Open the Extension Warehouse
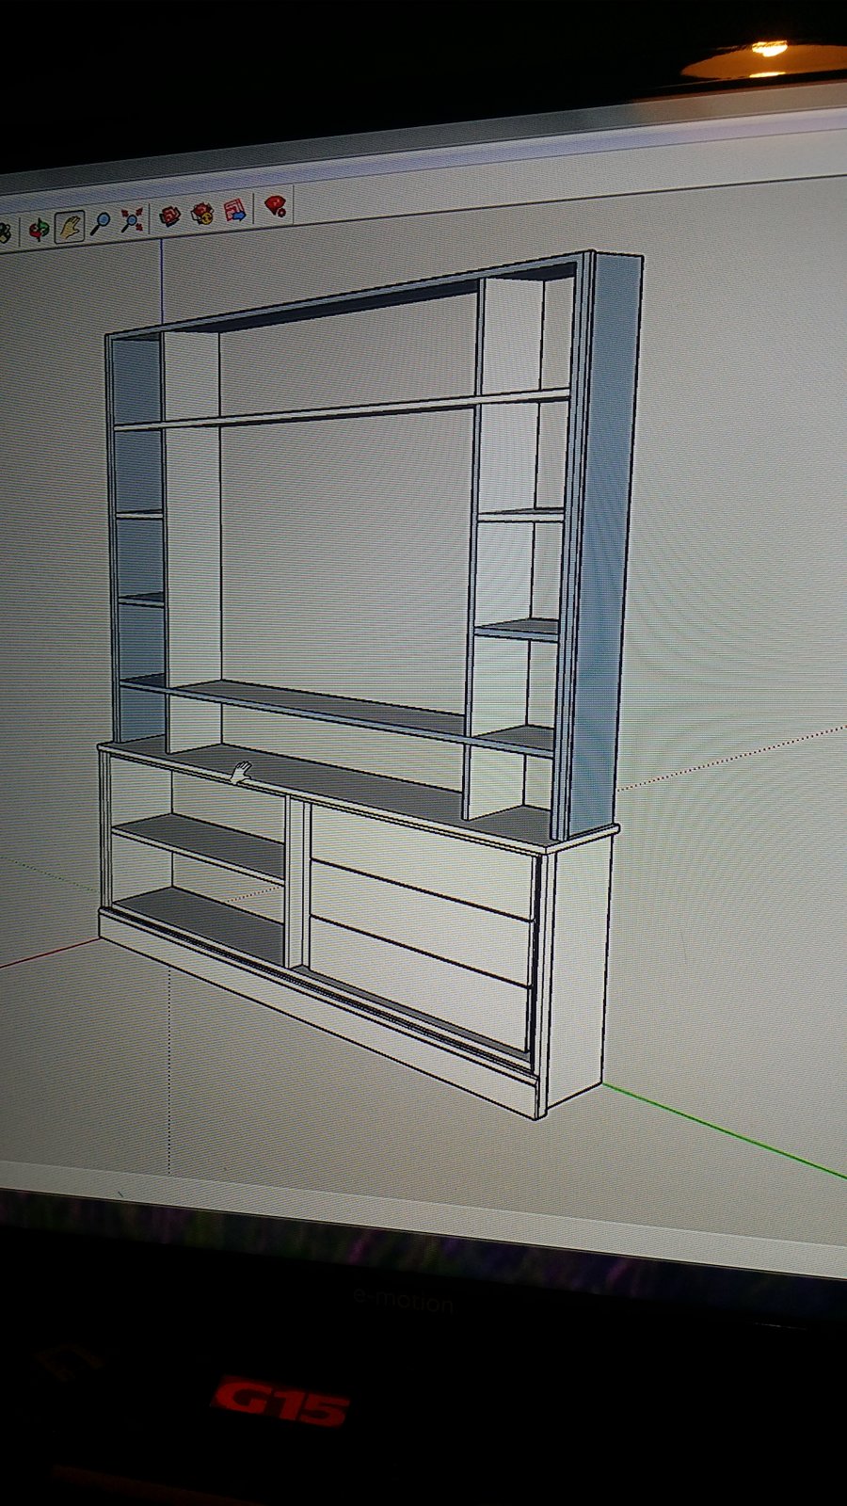847x1506 pixels. coord(201,214)
